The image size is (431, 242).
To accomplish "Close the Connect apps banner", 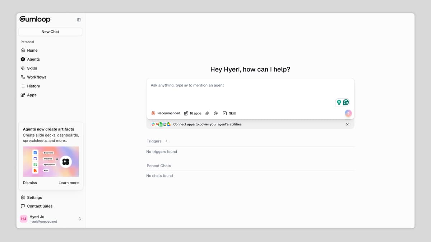I will [x=347, y=124].
